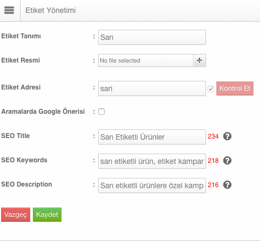
Task: Click into the SEO Title input
Action: pyautogui.click(x=152, y=137)
